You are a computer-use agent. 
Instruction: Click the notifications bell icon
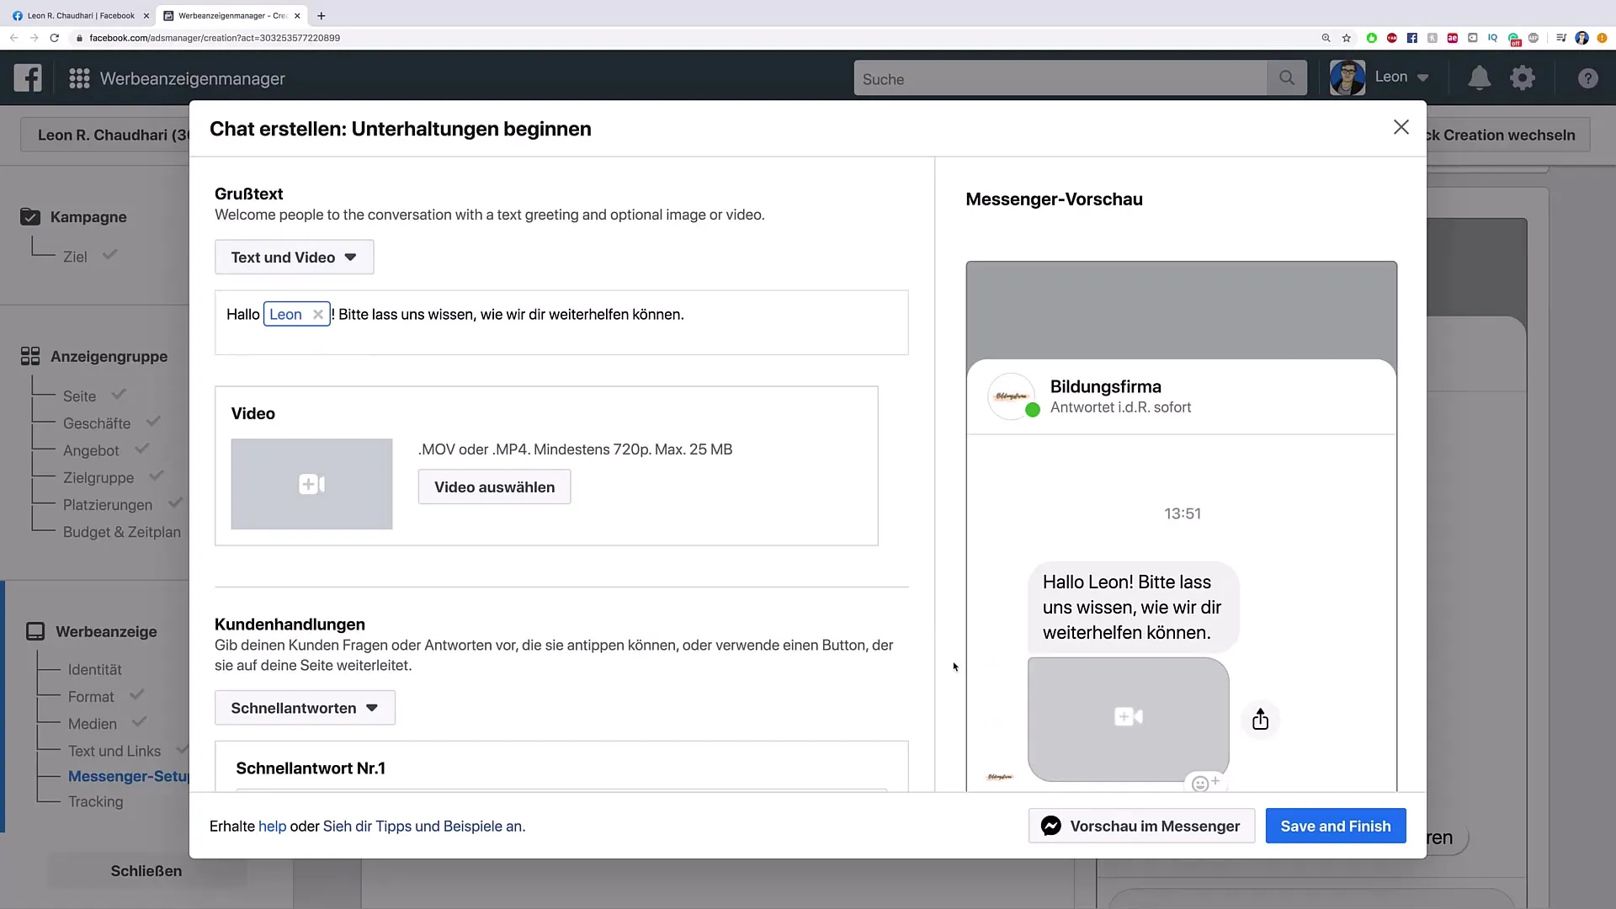(x=1478, y=77)
